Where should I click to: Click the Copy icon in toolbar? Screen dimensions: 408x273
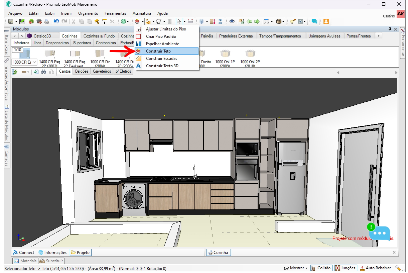click(x=82, y=21)
